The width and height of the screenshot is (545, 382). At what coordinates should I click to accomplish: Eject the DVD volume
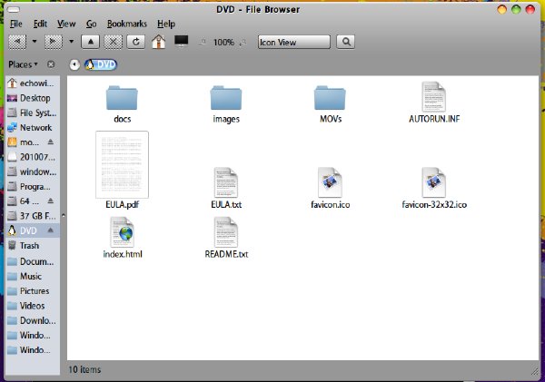pyautogui.click(x=50, y=230)
